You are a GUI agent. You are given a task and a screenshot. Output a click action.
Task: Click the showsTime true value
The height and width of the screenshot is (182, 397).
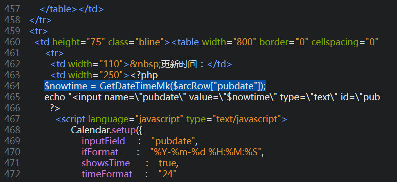coord(167,163)
